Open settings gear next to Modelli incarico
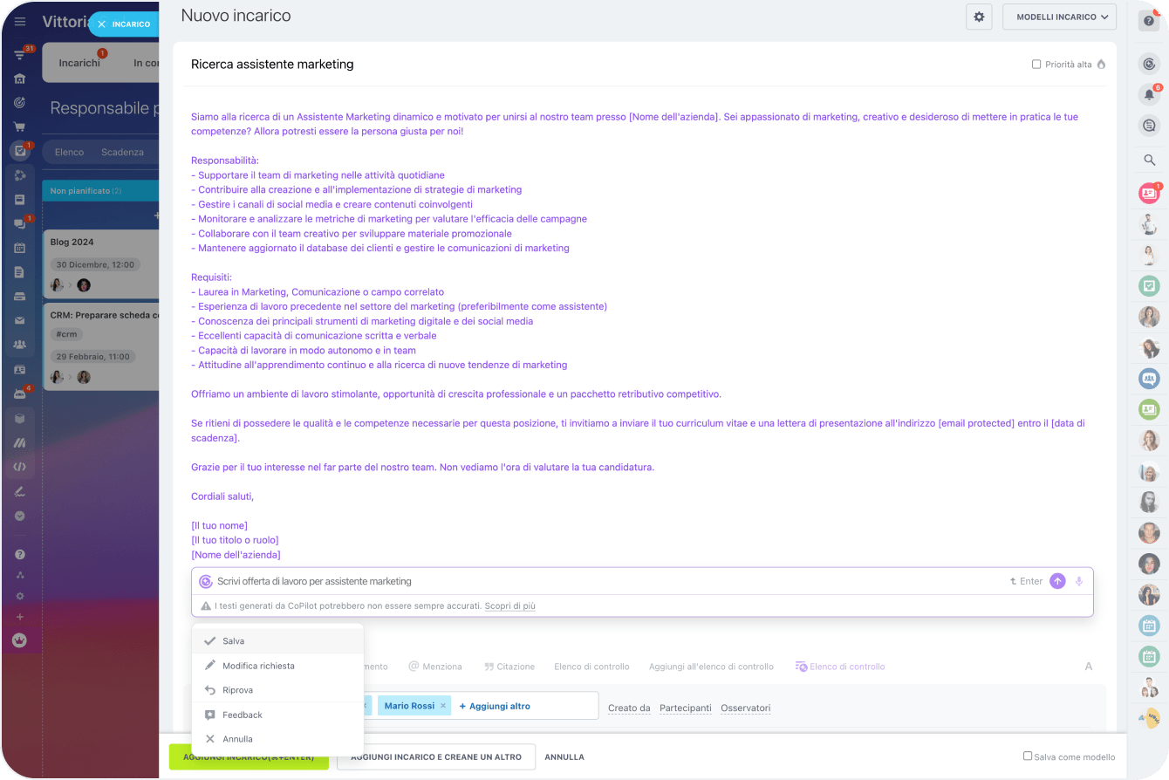This screenshot has width=1169, height=780. [x=979, y=17]
